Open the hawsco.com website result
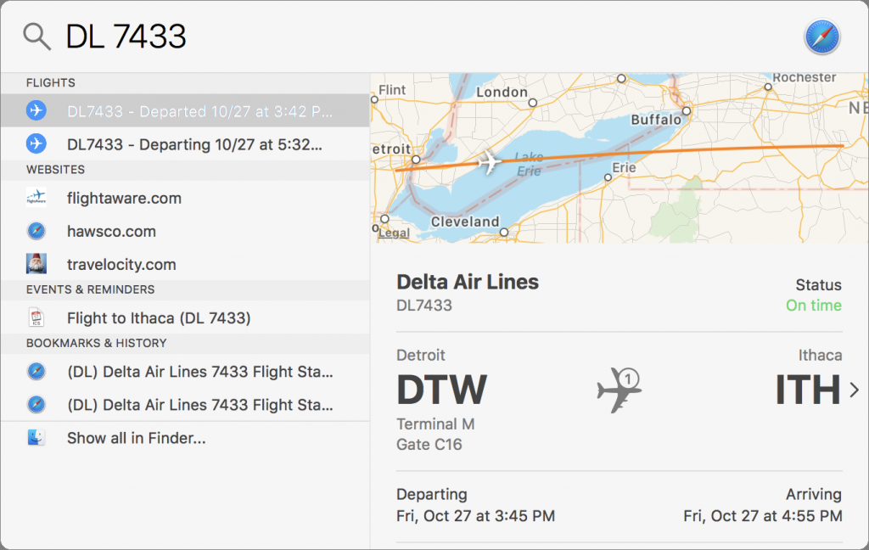The width and height of the screenshot is (869, 550). click(185, 231)
